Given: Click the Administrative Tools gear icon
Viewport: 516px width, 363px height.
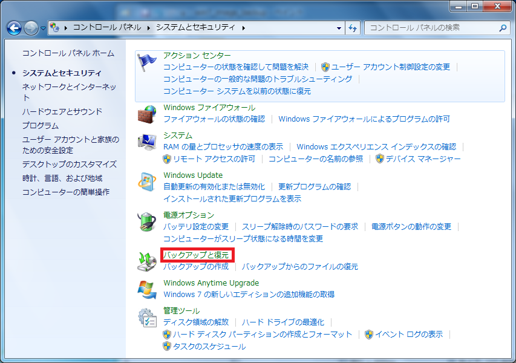Looking at the screenshot, I should click(x=147, y=318).
